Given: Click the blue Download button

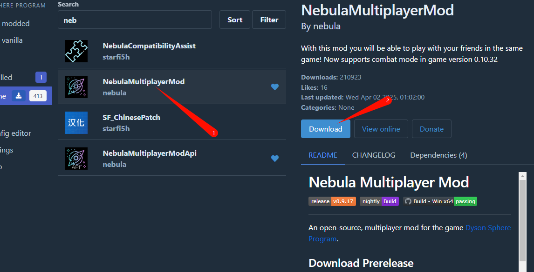Looking at the screenshot, I should [326, 129].
